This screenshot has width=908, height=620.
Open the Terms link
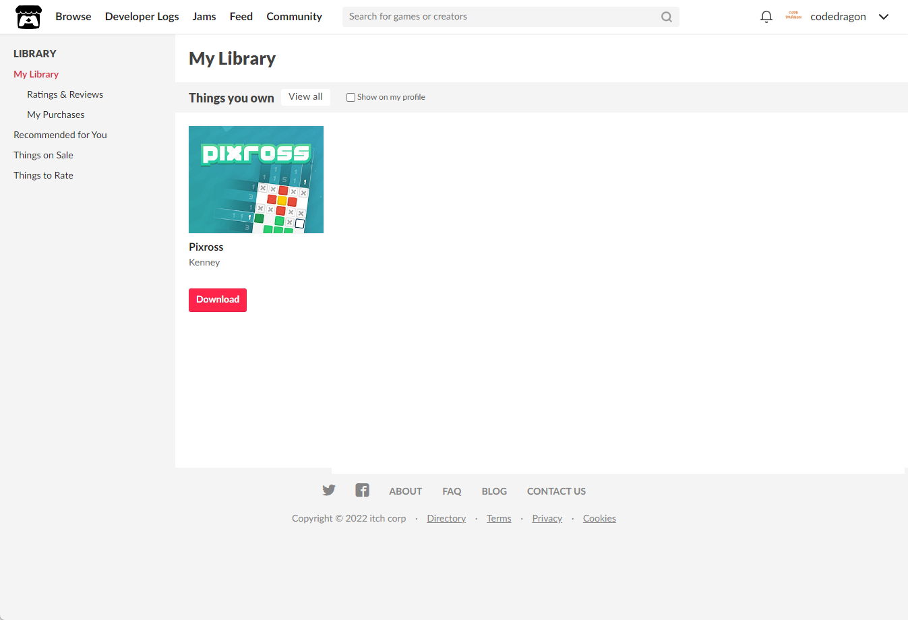coord(499,518)
